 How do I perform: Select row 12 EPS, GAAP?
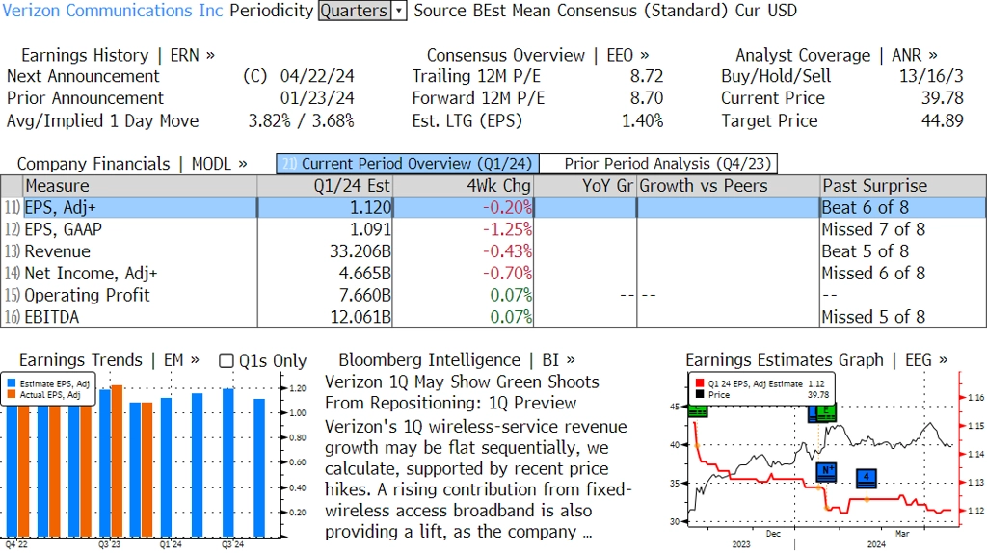[493, 229]
